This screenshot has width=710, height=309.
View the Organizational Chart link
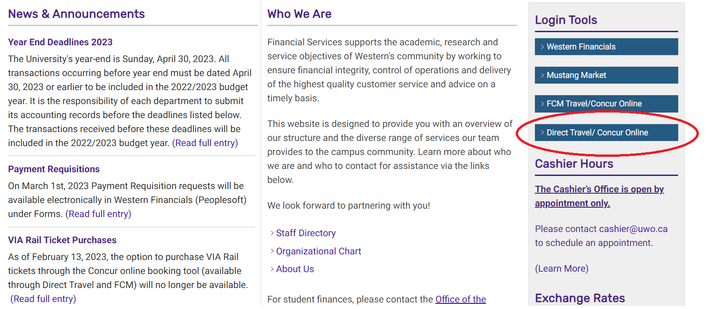[x=318, y=251]
